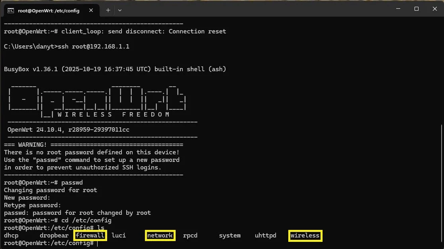This screenshot has height=249, width=444.
Task: Click the 'Changing password for root' line
Action: [51, 190]
